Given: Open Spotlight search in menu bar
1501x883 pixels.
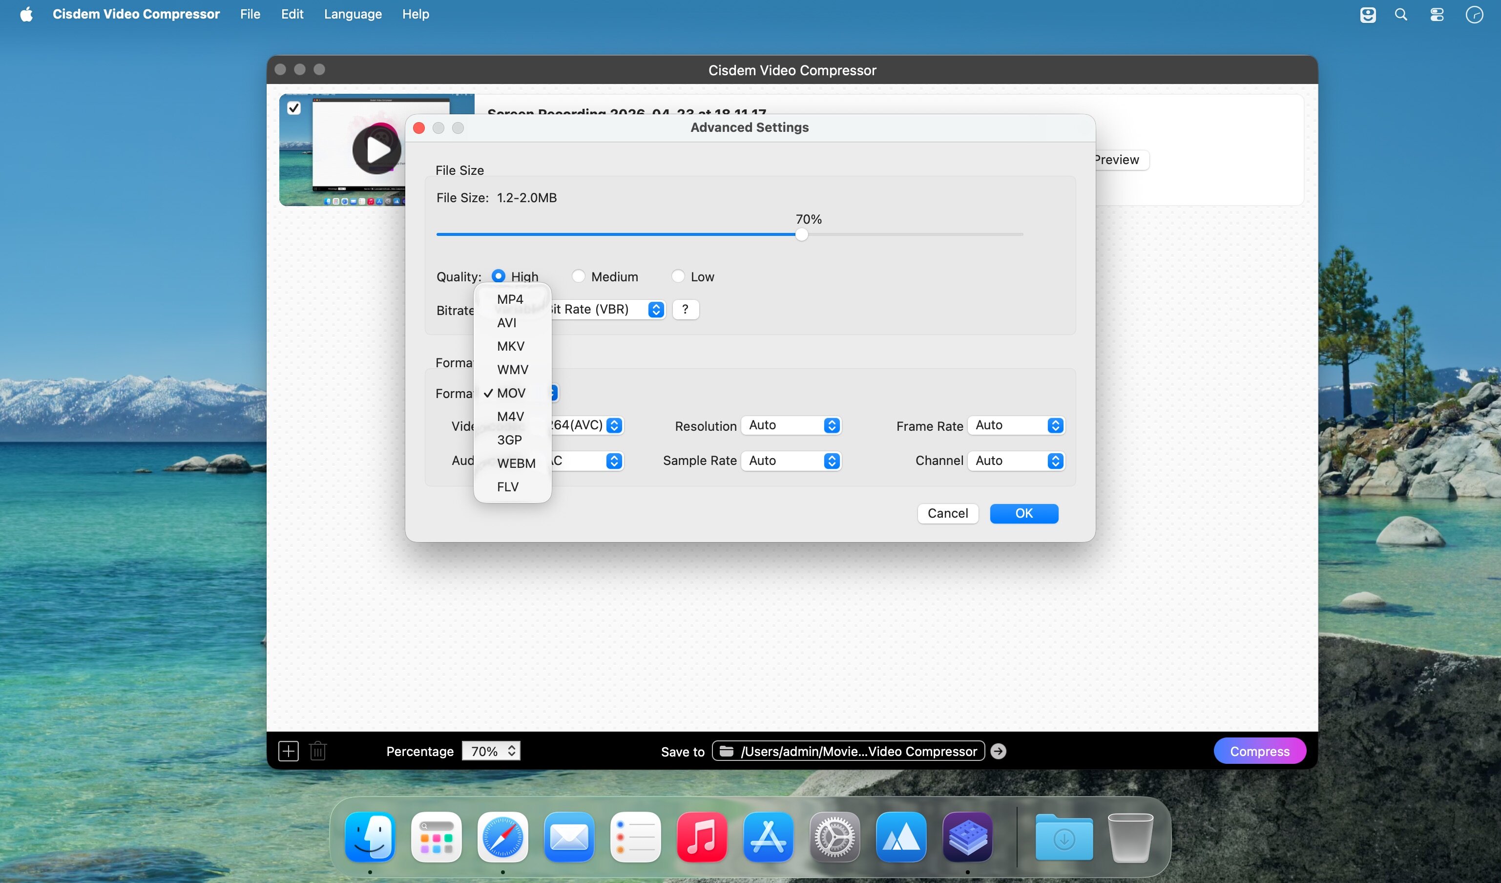Looking at the screenshot, I should point(1401,14).
